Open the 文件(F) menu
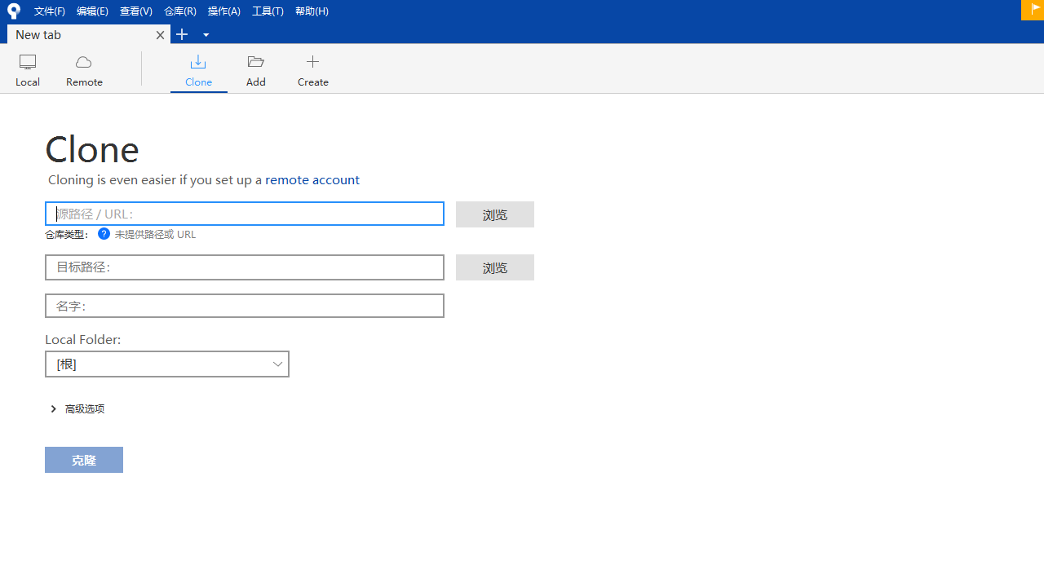The image size is (1044, 587). pyautogui.click(x=49, y=11)
